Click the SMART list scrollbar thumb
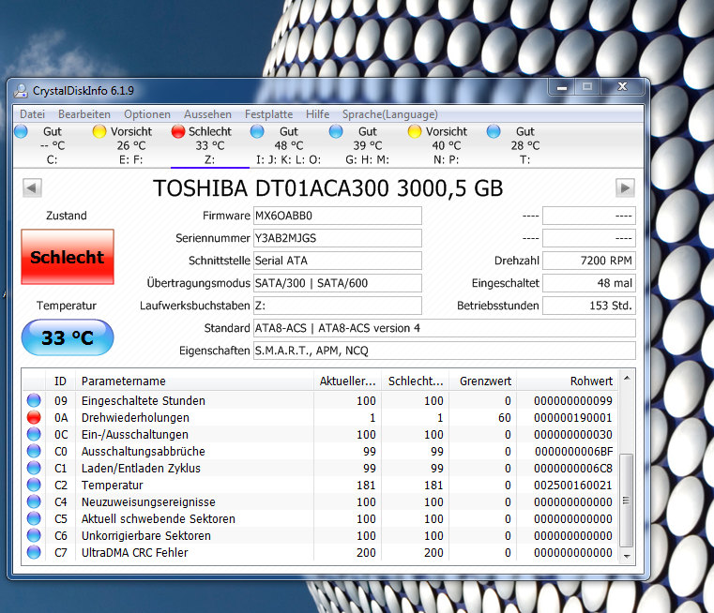 pos(627,501)
